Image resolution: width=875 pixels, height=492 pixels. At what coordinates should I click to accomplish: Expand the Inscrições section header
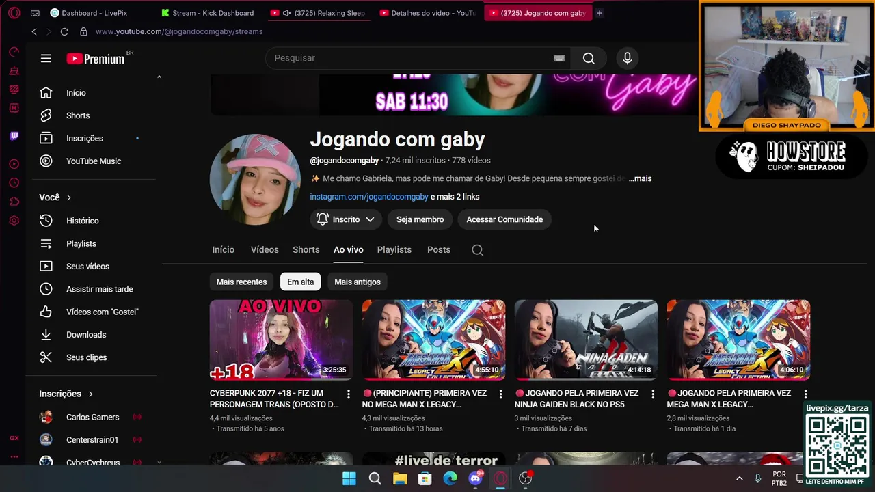[x=66, y=394]
